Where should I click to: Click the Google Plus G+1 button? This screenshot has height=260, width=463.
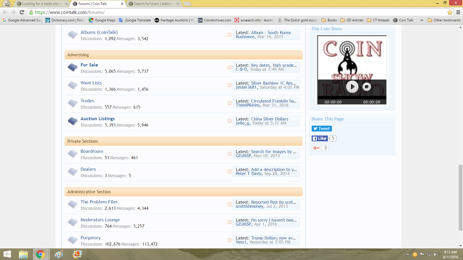(316, 148)
